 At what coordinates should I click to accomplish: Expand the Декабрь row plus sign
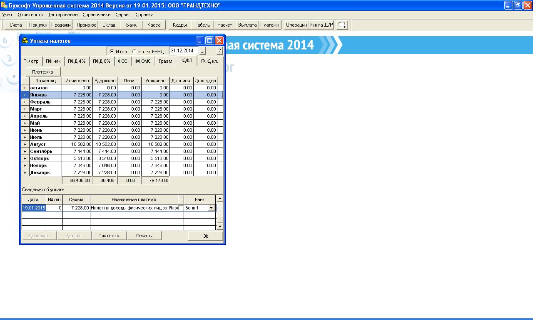[25, 172]
